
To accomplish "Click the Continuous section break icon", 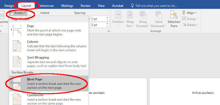I will [17, 99].
